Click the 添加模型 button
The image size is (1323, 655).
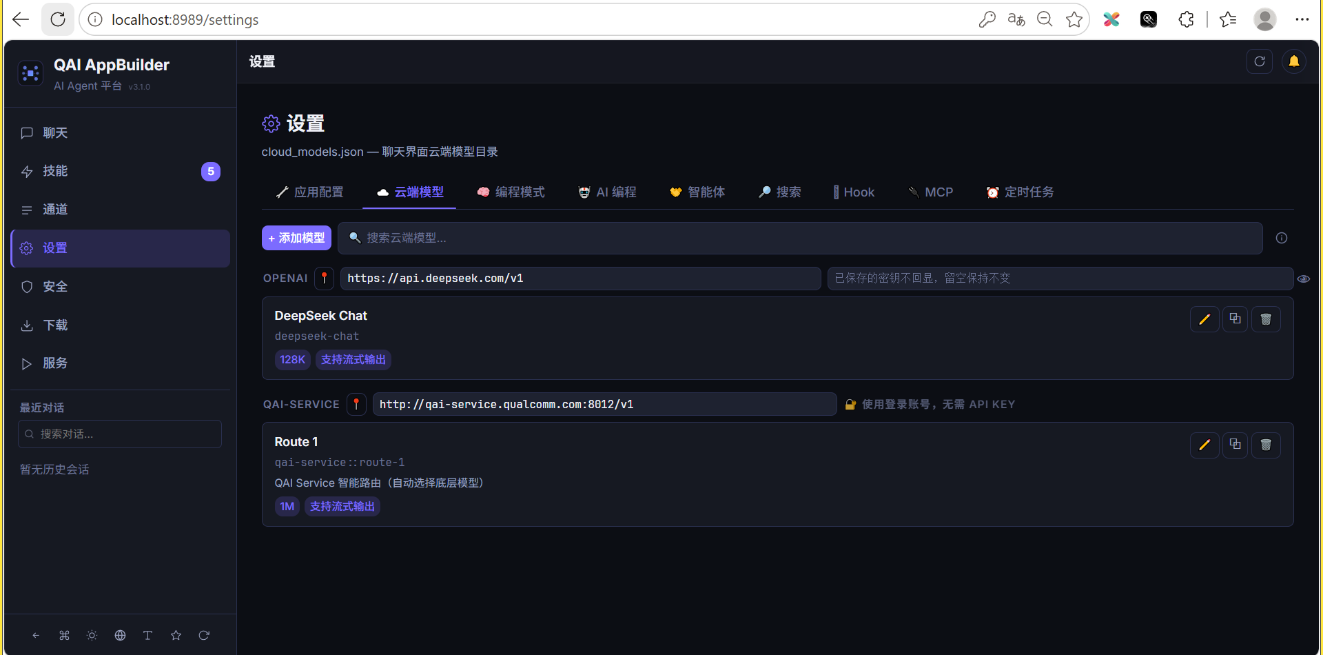click(x=296, y=238)
